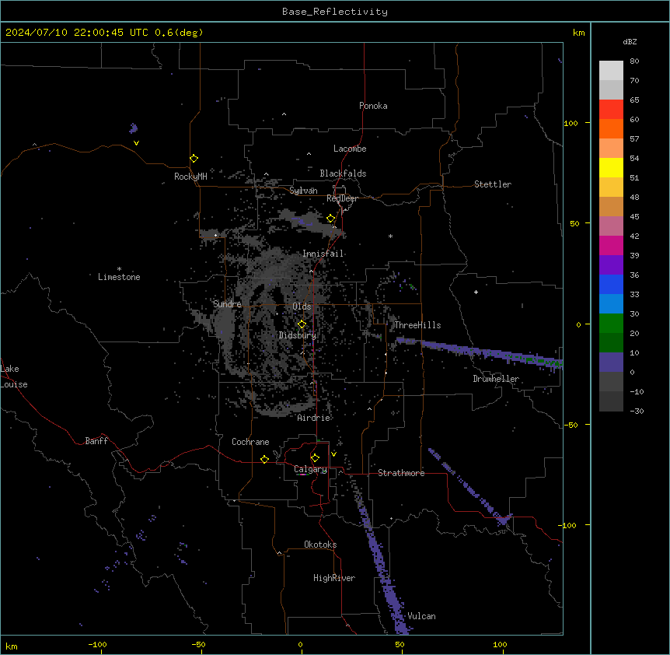The height and width of the screenshot is (655, 670).
Task: Select the RedDeer city label
Action: (x=342, y=198)
